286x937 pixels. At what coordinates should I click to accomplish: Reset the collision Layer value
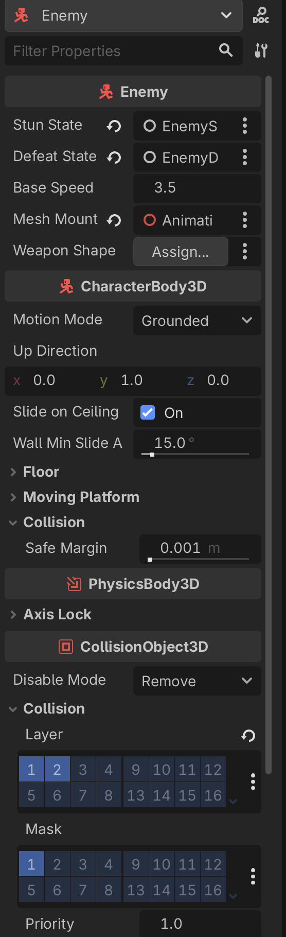[x=248, y=735]
